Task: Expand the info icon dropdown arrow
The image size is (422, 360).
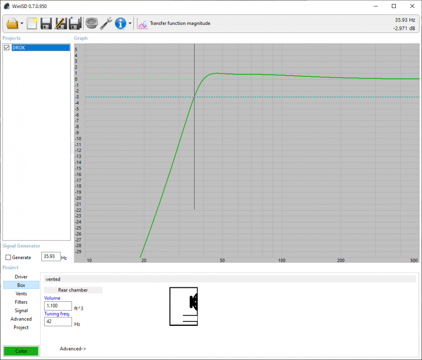Action: pos(130,24)
